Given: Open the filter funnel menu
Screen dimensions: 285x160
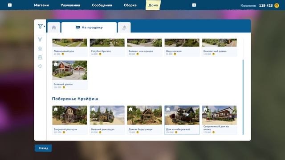Looking at the screenshot, I should (41, 26).
